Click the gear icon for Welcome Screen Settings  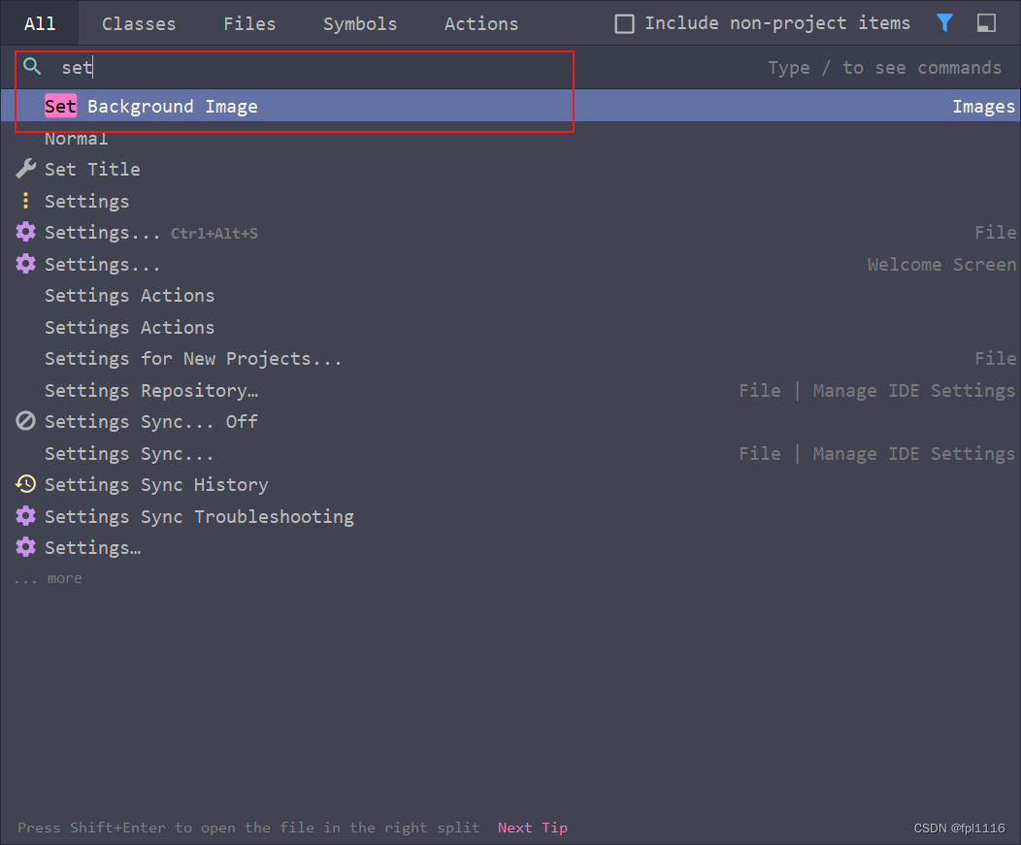(24, 263)
